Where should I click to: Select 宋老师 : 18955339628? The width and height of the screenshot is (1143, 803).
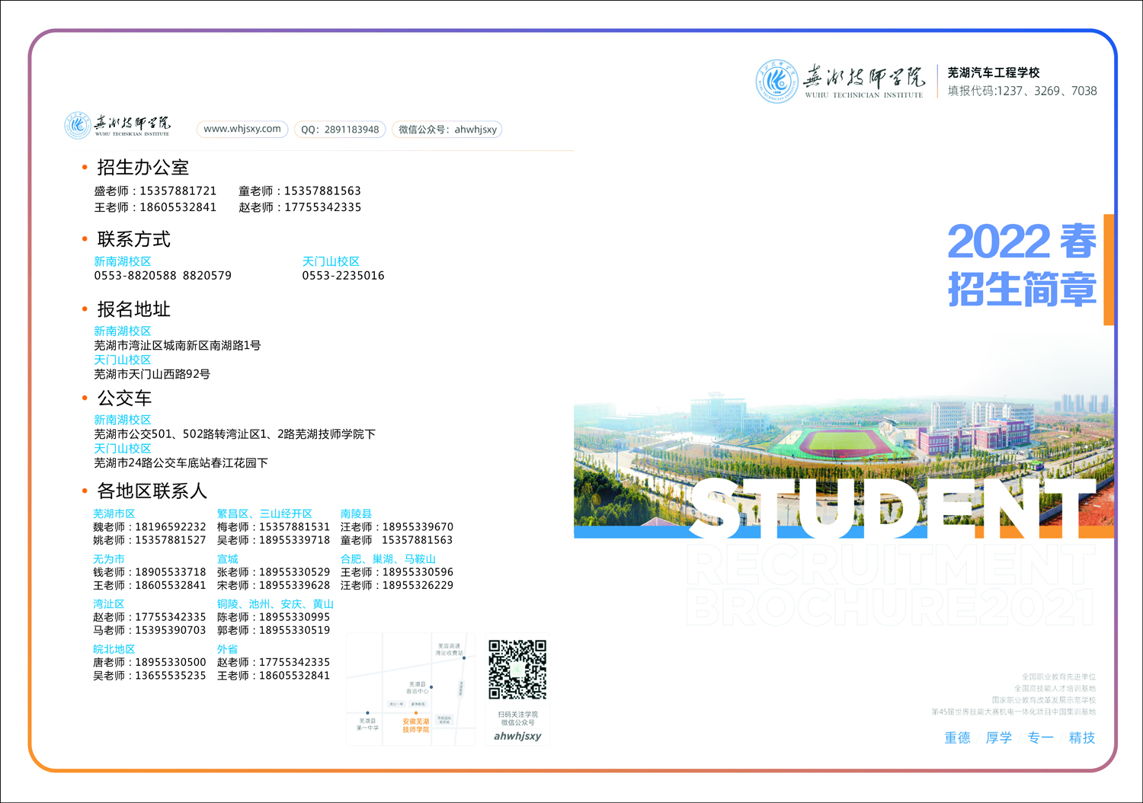click(274, 586)
